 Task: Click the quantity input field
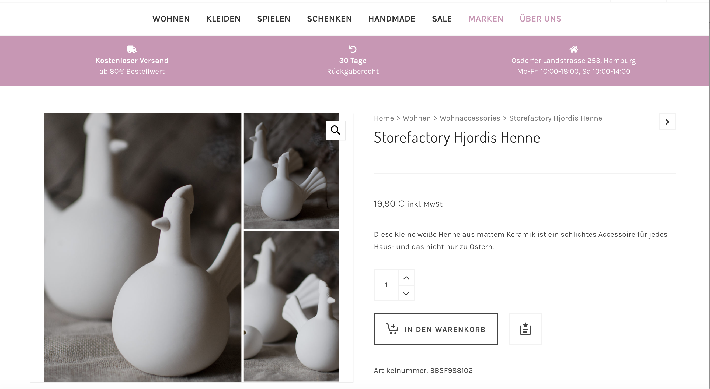(x=386, y=285)
